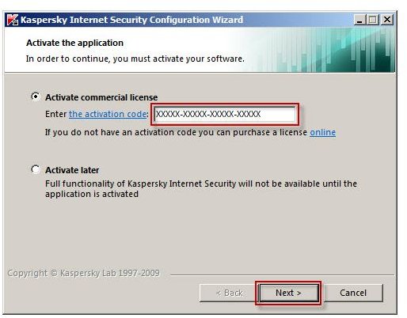
Task: Select the Activate commercial license radio button
Action: [36, 97]
